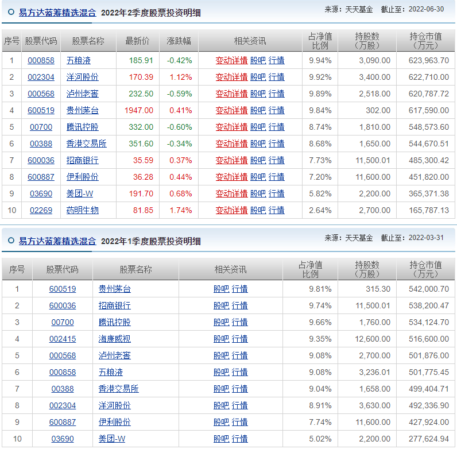Open 泸州老窖 stock name in Q1 table
The height and width of the screenshot is (449, 457).
pos(115,355)
